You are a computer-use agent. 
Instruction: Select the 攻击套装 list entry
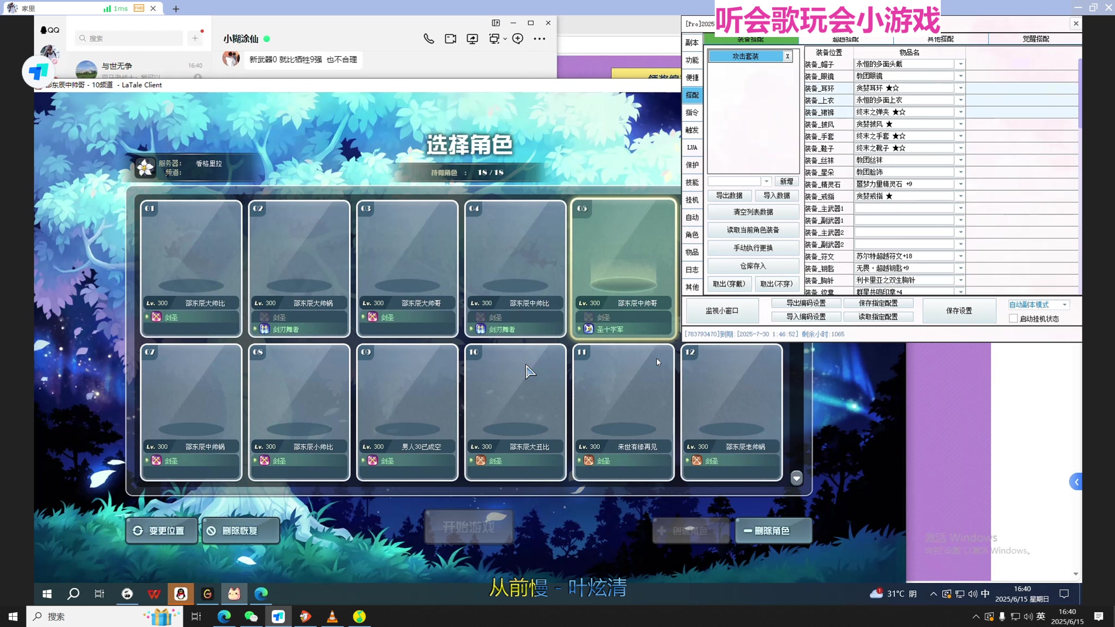(x=745, y=56)
